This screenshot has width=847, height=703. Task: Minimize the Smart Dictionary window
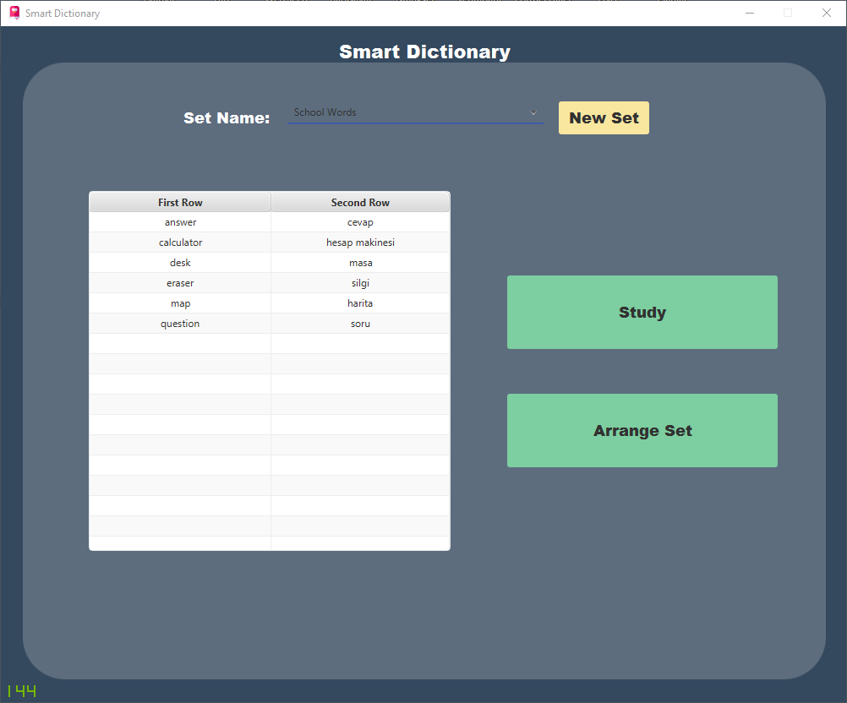coord(750,13)
